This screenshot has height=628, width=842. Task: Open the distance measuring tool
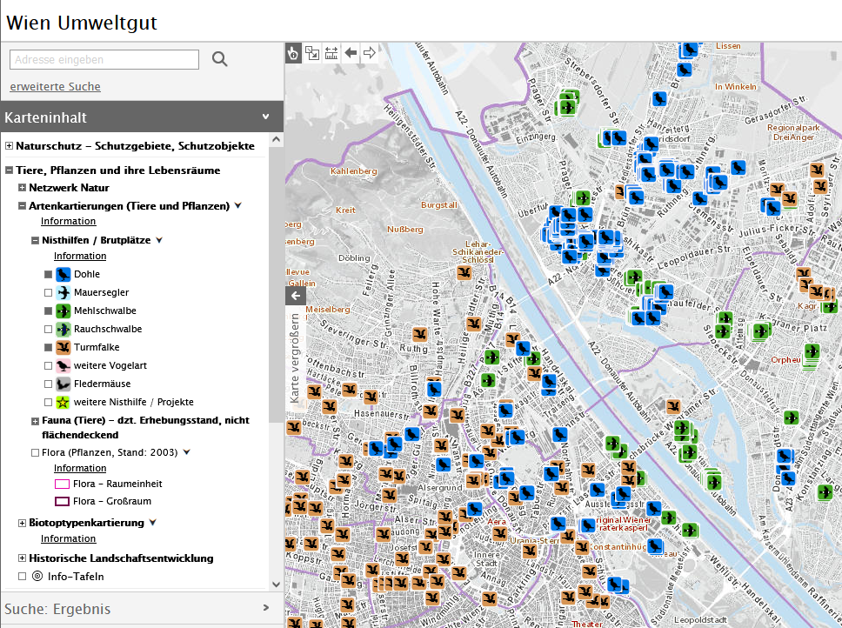tap(331, 53)
